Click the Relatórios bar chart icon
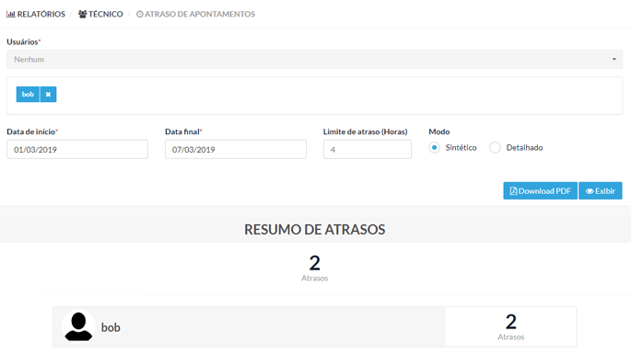The image size is (631, 354). tap(11, 14)
